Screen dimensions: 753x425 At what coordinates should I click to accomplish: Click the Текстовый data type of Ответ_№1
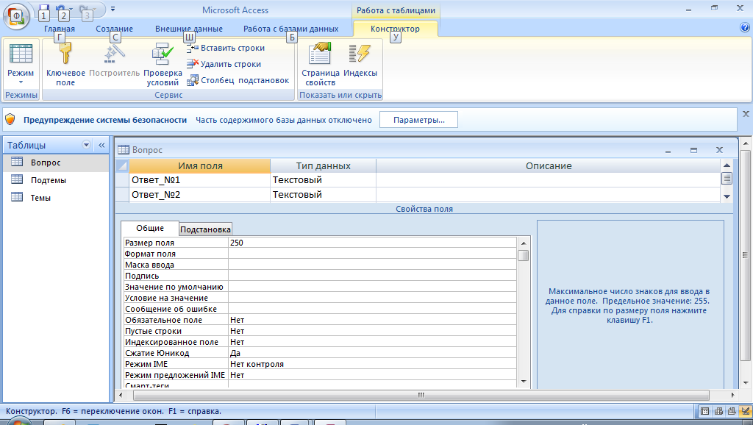pyautogui.click(x=324, y=180)
